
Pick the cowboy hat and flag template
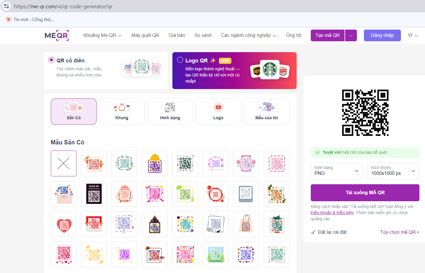tap(155, 255)
